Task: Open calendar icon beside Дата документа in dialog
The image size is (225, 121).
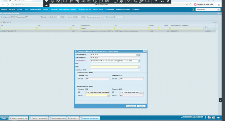Action: click(x=137, y=55)
